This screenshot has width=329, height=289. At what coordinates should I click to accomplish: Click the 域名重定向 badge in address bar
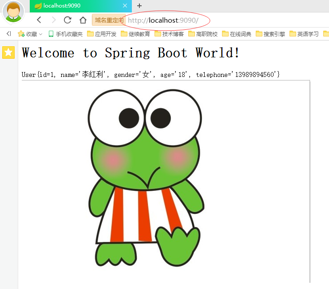click(109, 20)
